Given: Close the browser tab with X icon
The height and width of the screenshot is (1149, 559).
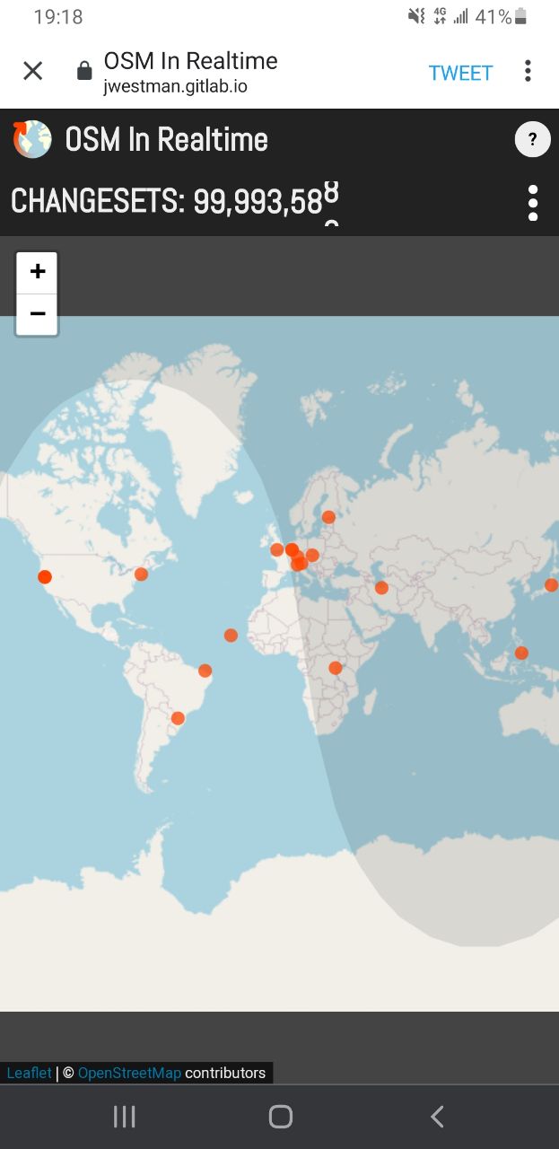Looking at the screenshot, I should 32,71.
